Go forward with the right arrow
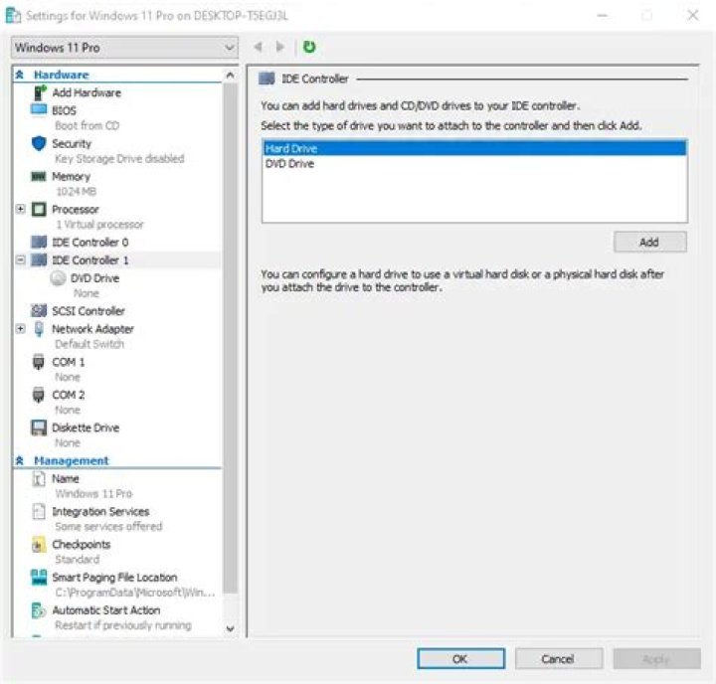 (x=280, y=47)
